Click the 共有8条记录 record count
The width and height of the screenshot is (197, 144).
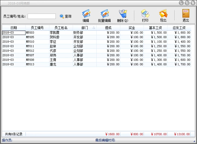tap(14, 134)
